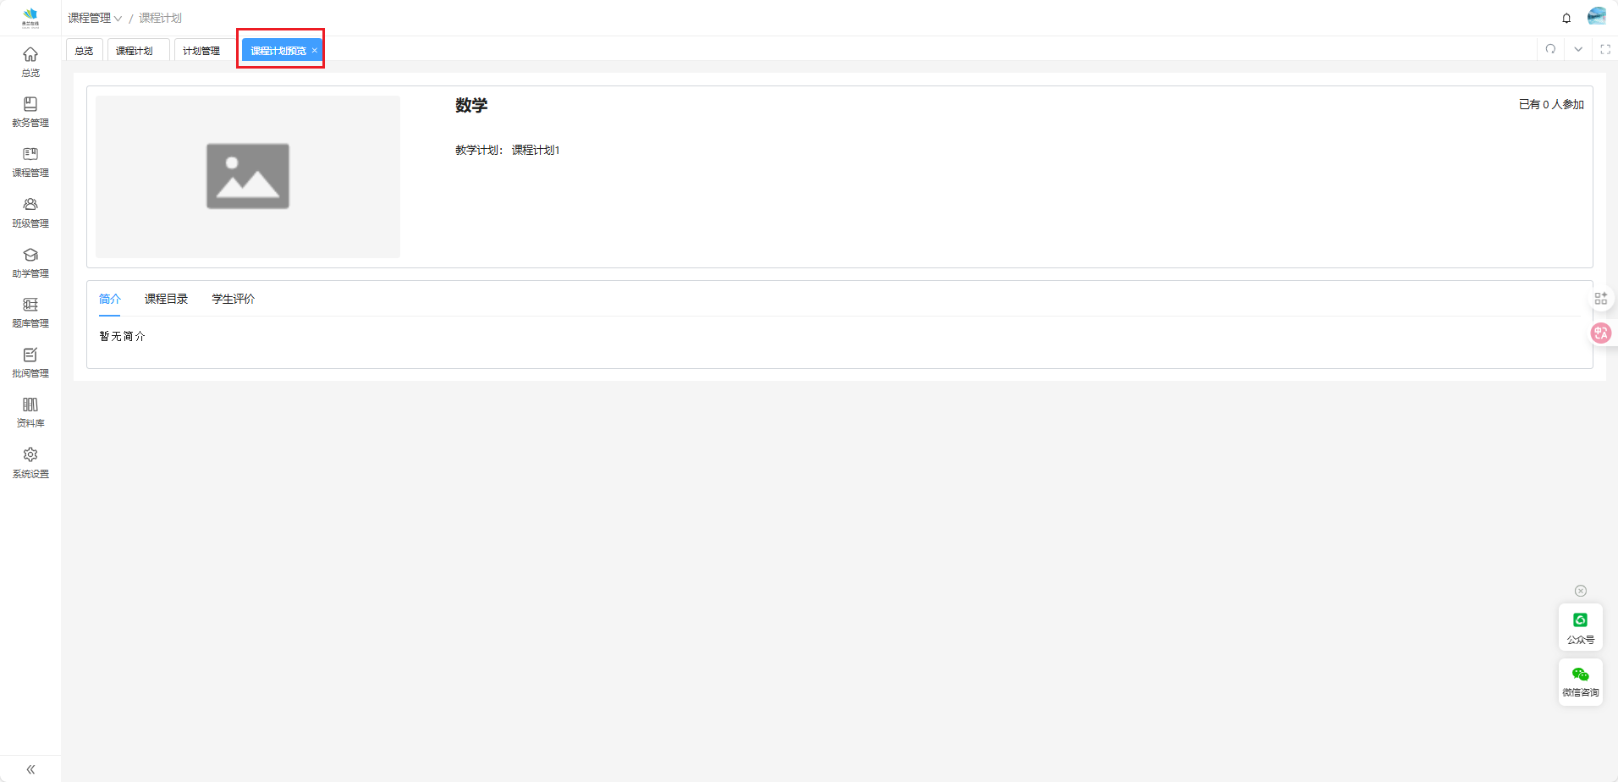This screenshot has width=1618, height=782.
Task: Switch to the 课程目录 tab
Action: tap(166, 299)
